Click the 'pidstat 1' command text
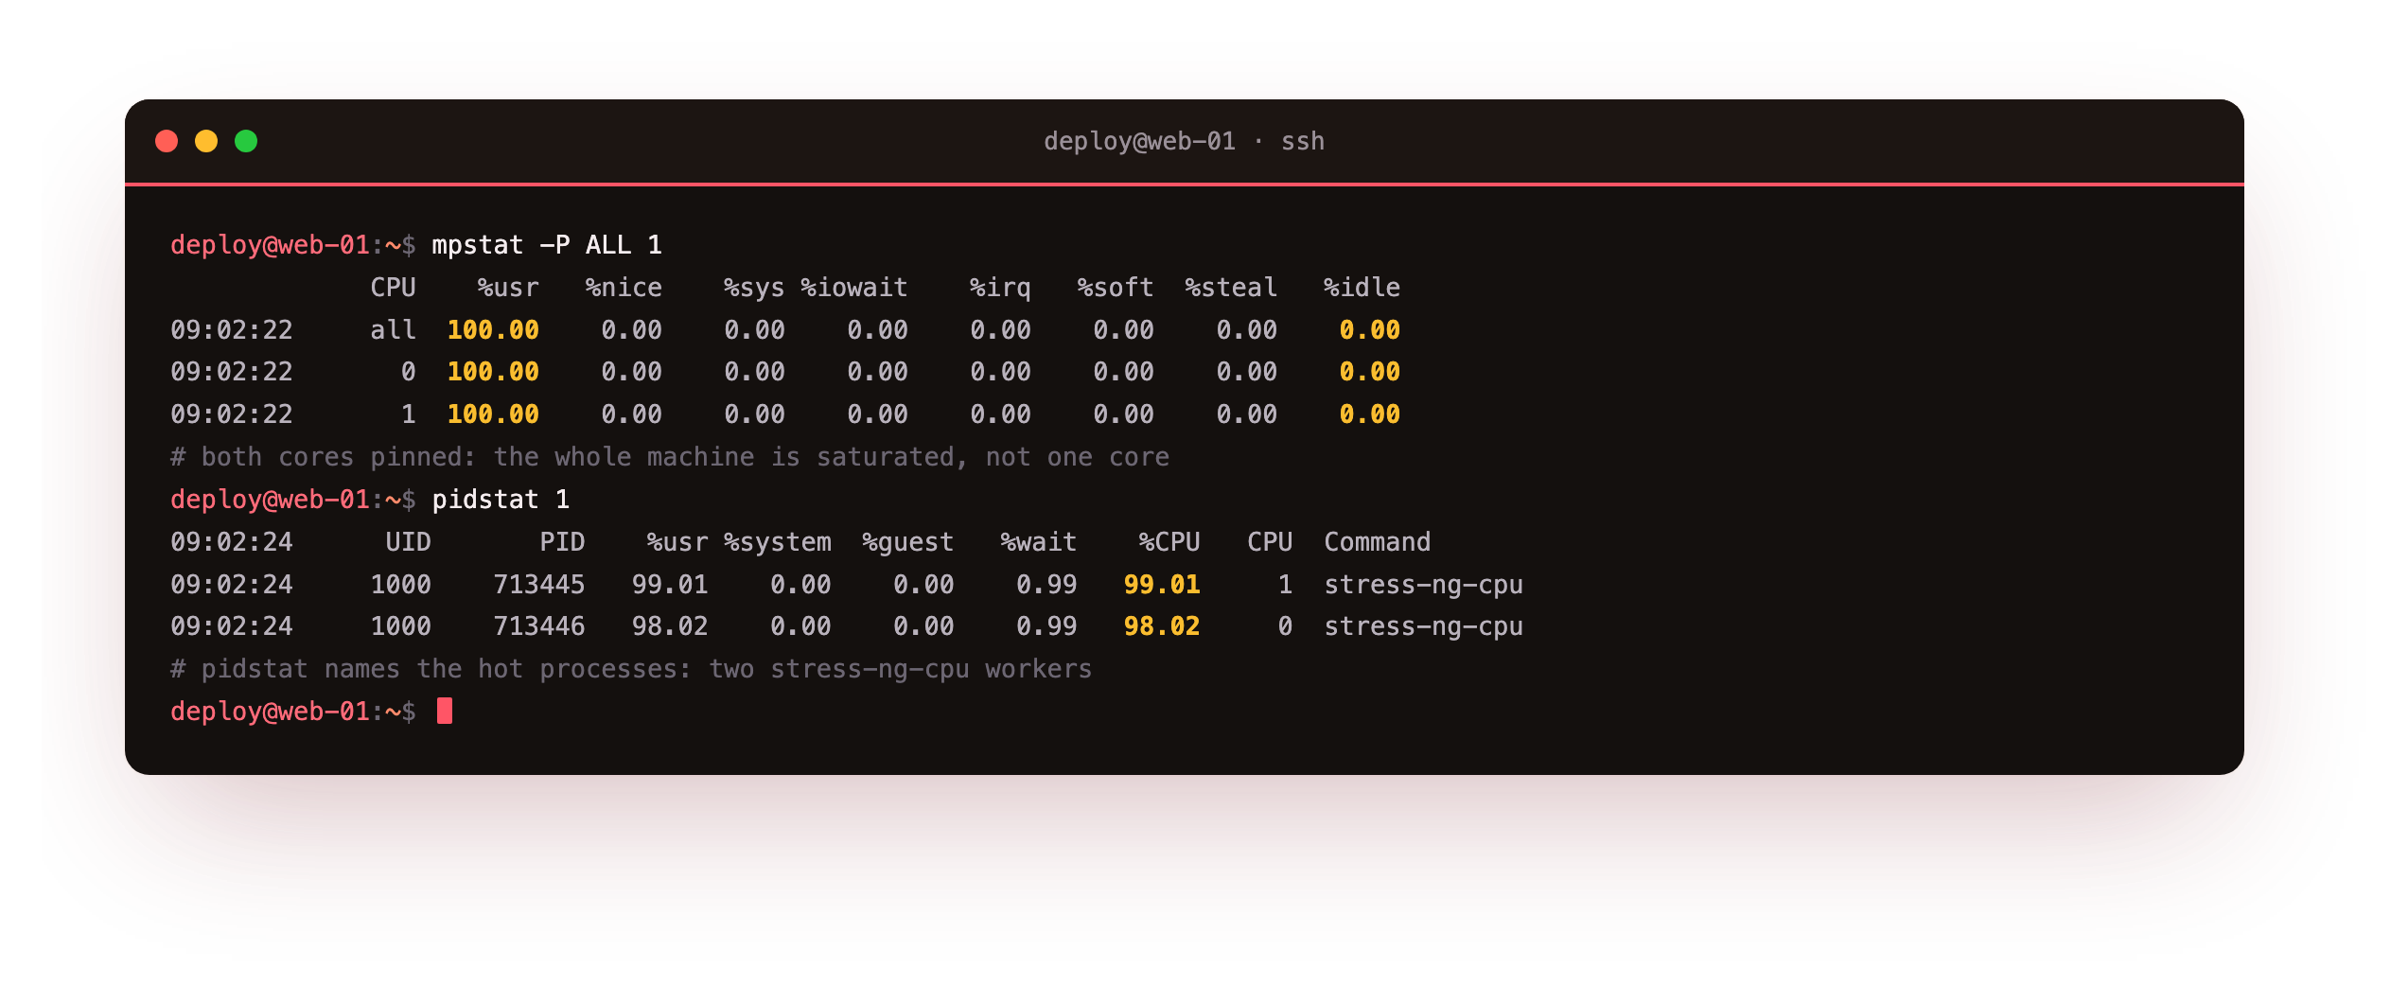2408x1003 pixels. click(501, 500)
